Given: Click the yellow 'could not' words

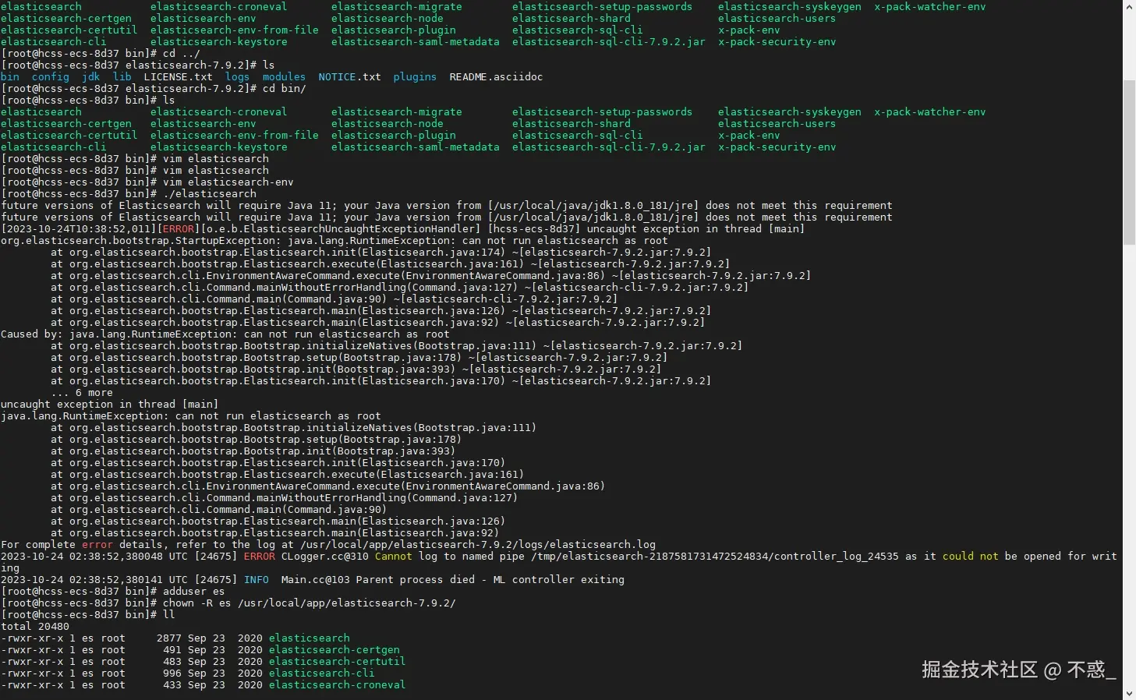Looking at the screenshot, I should pos(970,557).
